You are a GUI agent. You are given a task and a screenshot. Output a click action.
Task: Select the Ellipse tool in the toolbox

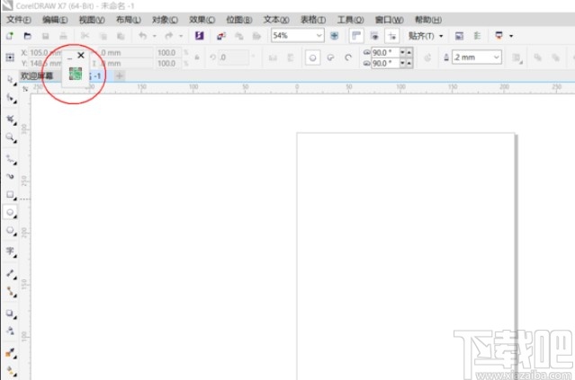point(10,212)
